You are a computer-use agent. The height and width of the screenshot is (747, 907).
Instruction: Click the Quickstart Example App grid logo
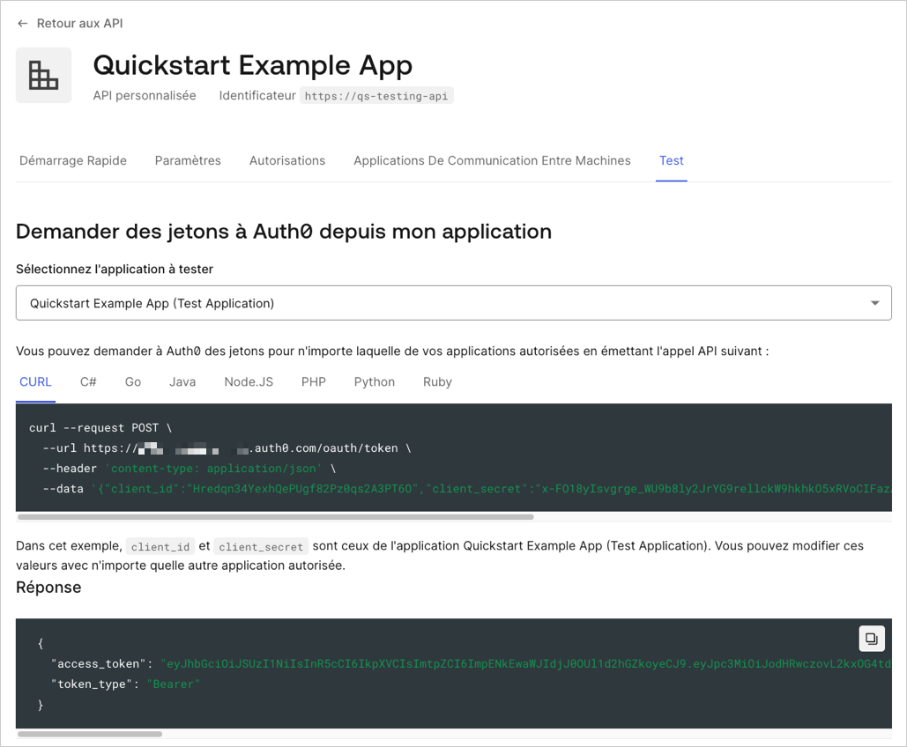pos(44,75)
